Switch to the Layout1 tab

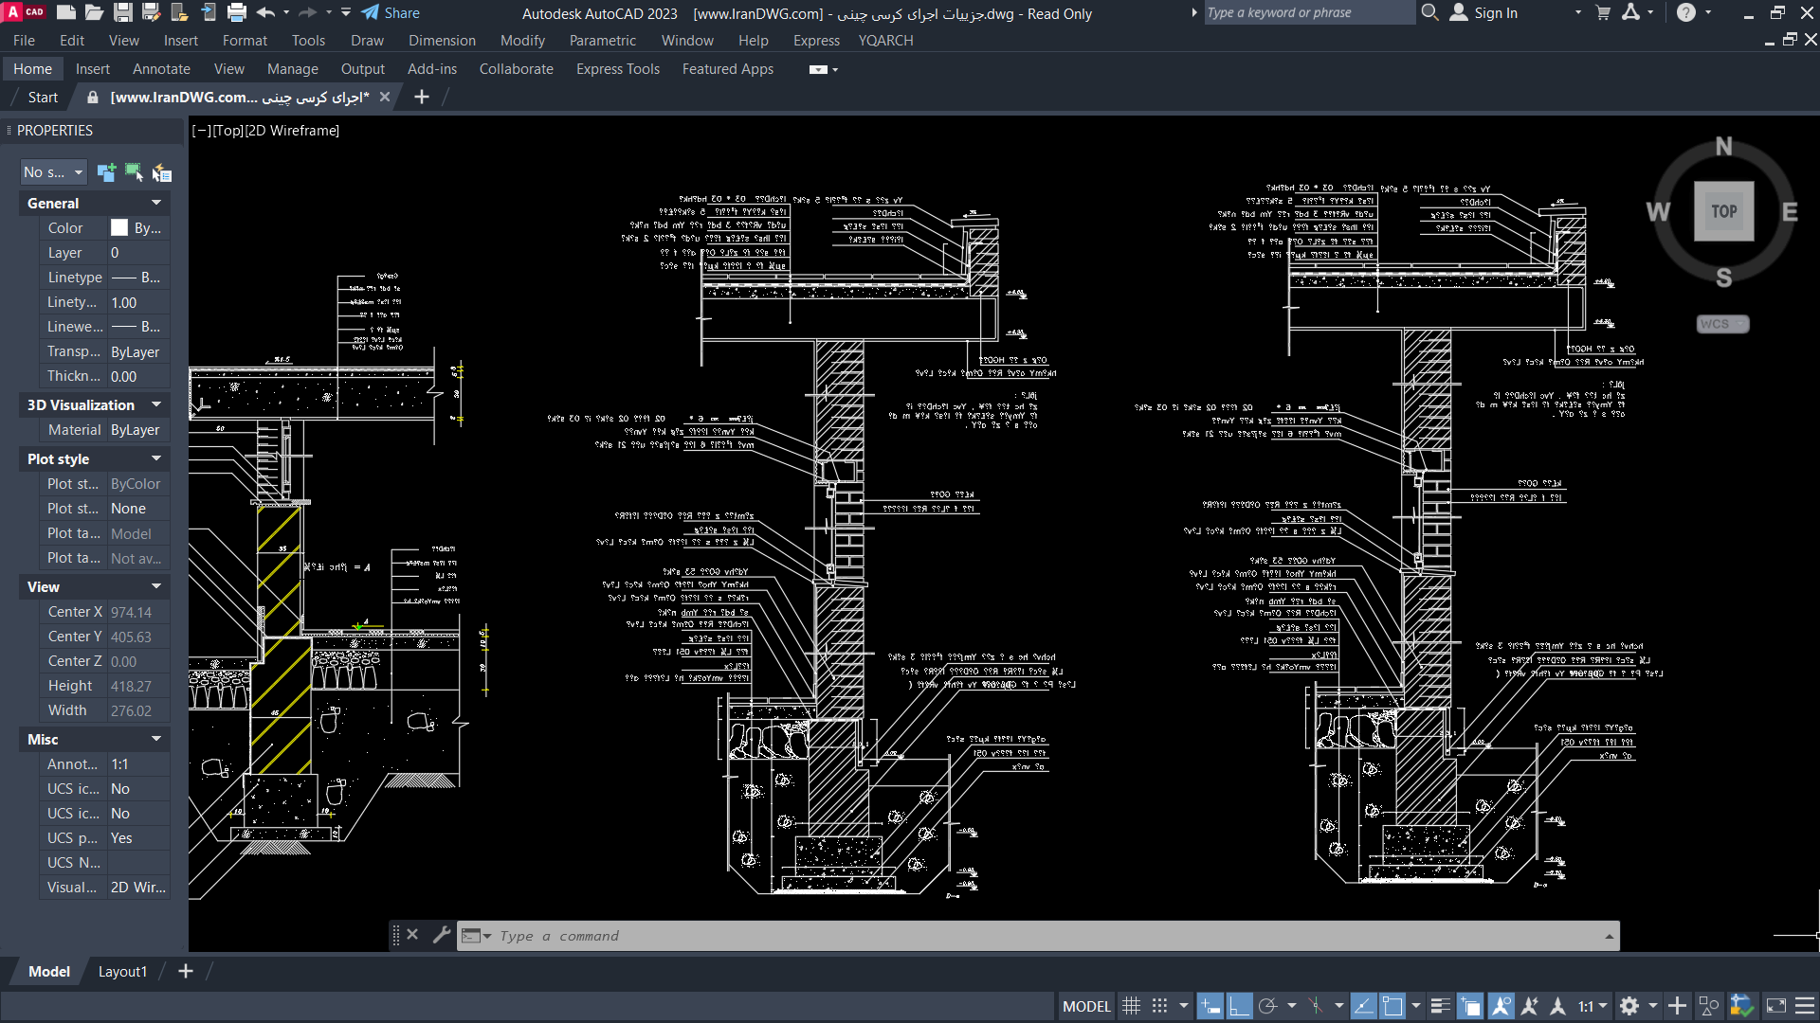click(x=122, y=971)
